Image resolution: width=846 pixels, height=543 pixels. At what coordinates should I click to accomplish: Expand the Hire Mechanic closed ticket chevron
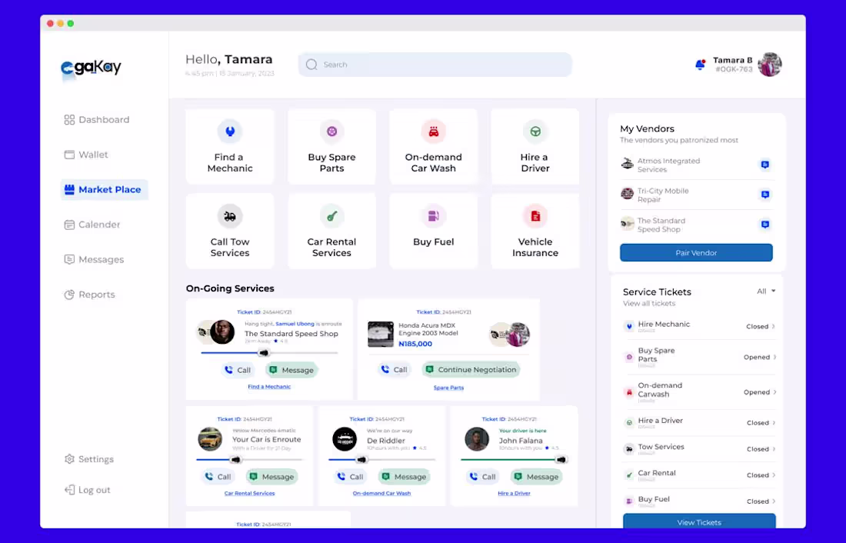pos(774,326)
